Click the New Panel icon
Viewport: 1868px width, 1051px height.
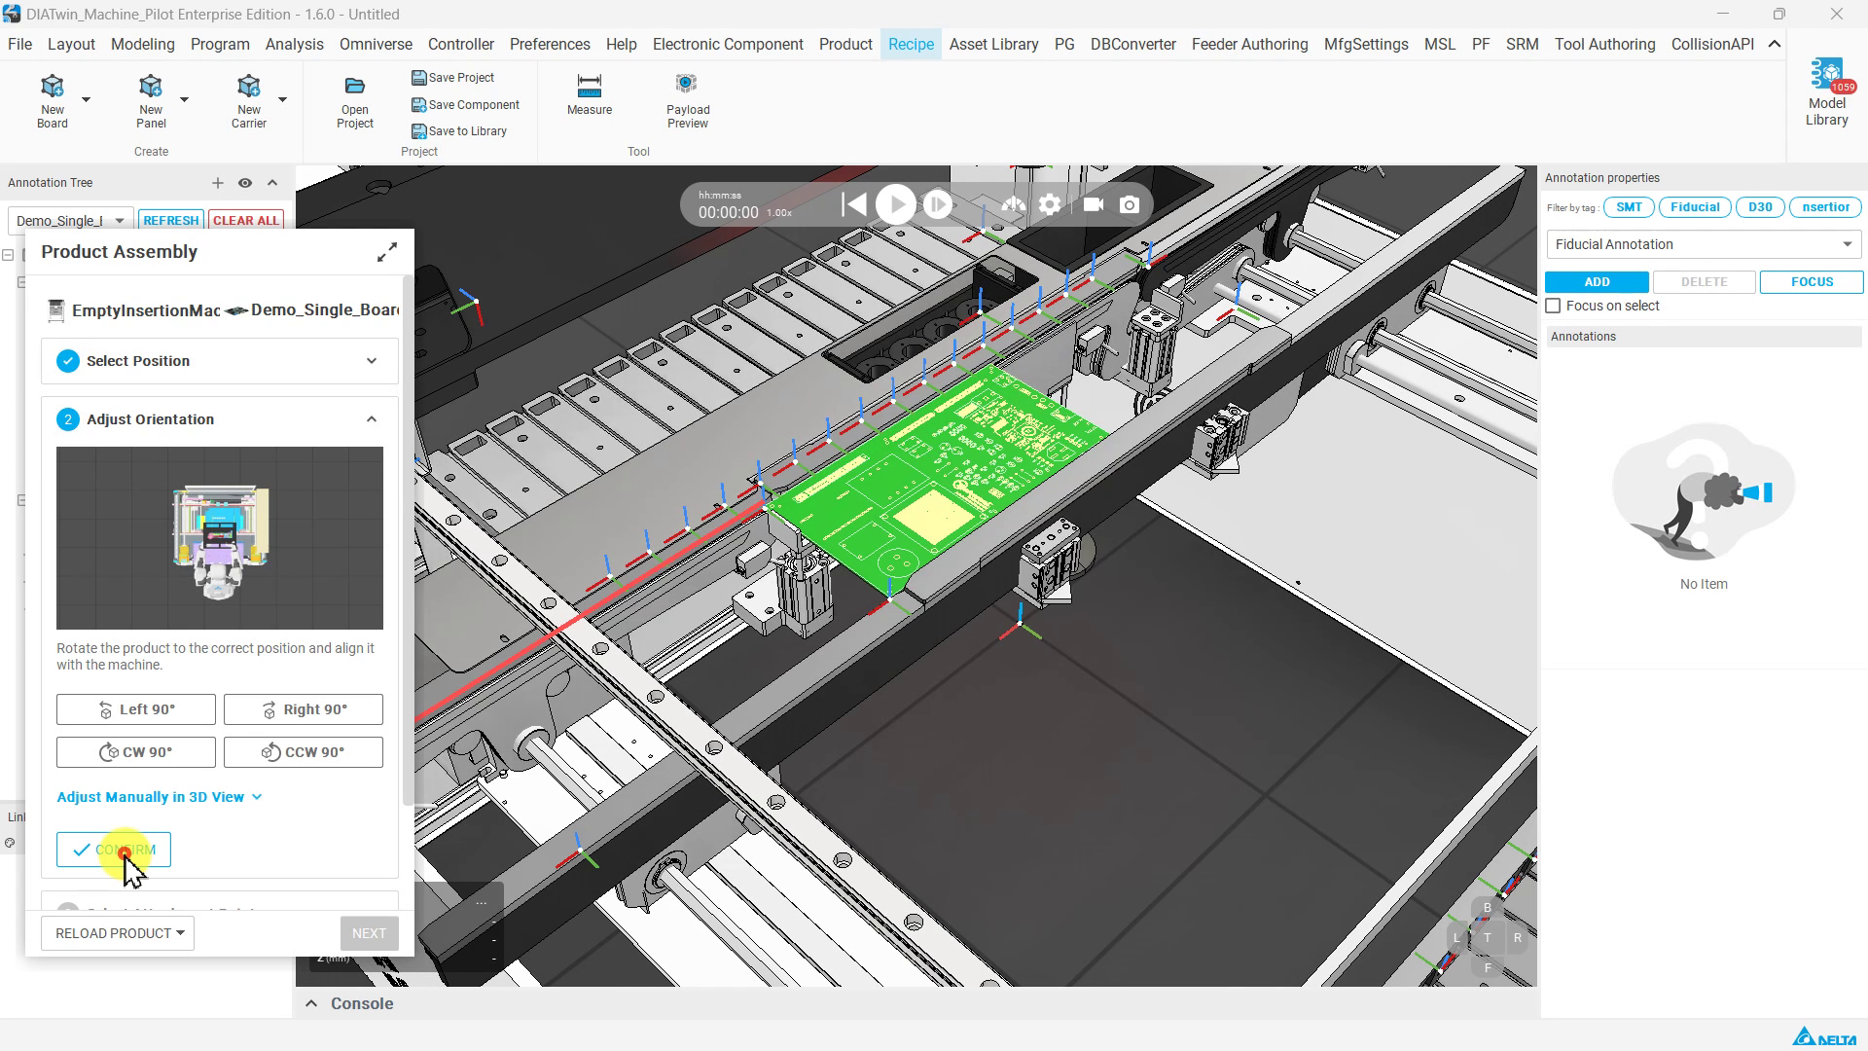151,86
